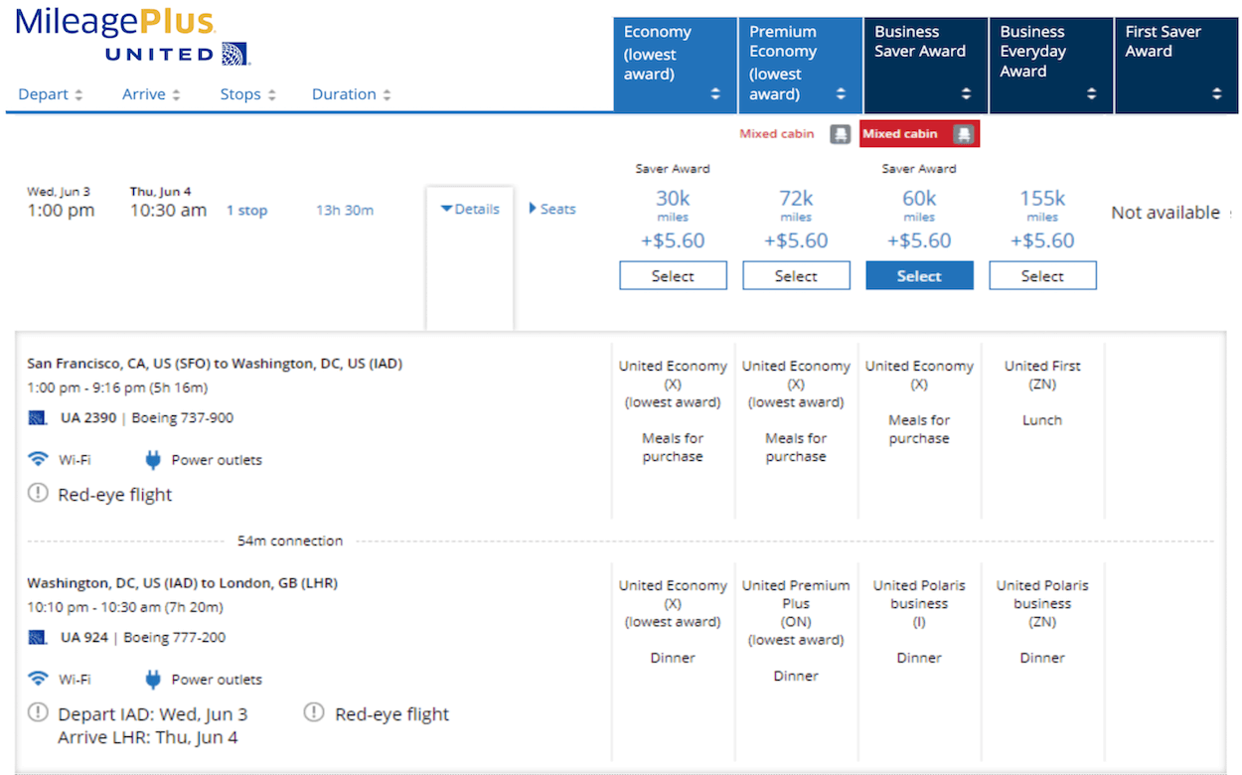This screenshot has height=775, width=1242.
Task: Sort flights by Arrive time
Action: click(x=151, y=94)
